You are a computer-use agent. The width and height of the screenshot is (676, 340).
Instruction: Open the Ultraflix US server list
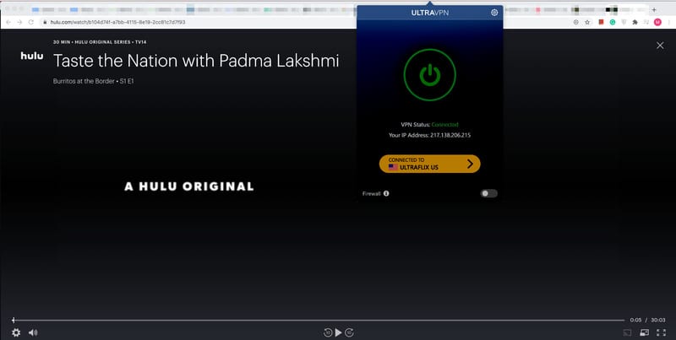pos(429,164)
